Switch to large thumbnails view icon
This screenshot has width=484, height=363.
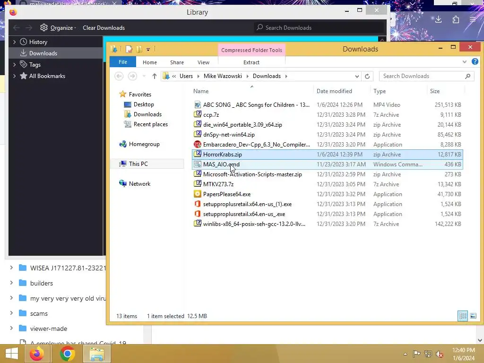[x=473, y=316]
